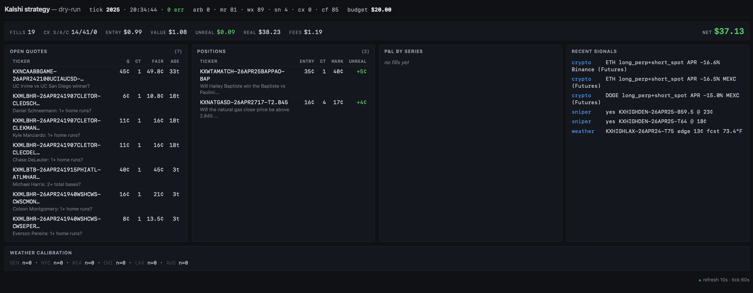Click the Kalshi strategy title
Screen dimensions: 753x293
point(27,9)
